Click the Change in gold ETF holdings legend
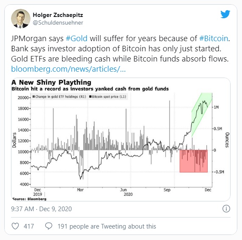Screen dimensions: 242x240 point(59,97)
